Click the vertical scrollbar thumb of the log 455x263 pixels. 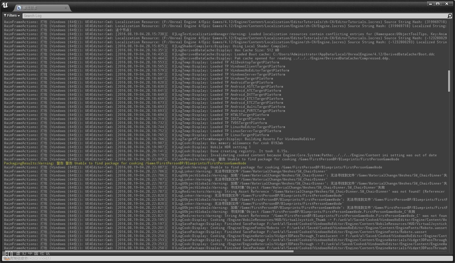(x=449, y=81)
